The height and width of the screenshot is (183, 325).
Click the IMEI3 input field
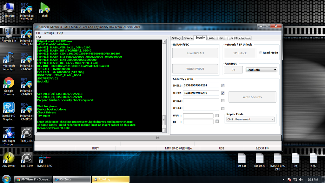tap(201, 101)
